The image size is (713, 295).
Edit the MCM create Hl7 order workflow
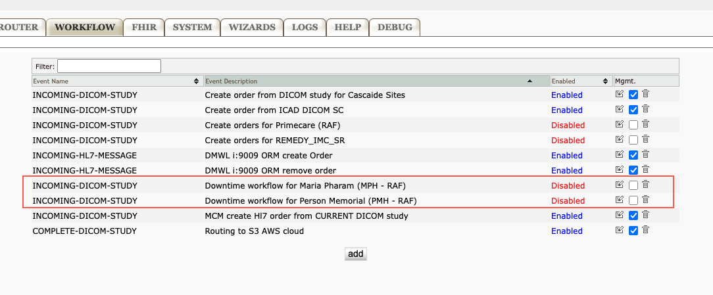pos(620,216)
